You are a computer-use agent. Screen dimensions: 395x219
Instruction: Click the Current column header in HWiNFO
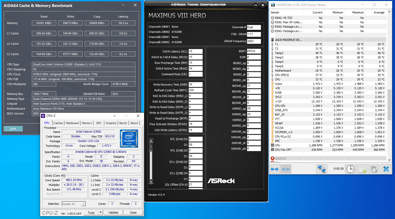314,12
